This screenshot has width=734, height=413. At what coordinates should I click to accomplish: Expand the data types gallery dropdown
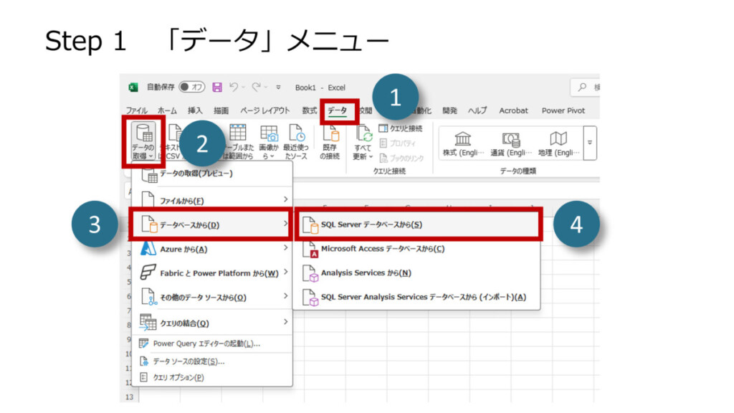tap(590, 143)
